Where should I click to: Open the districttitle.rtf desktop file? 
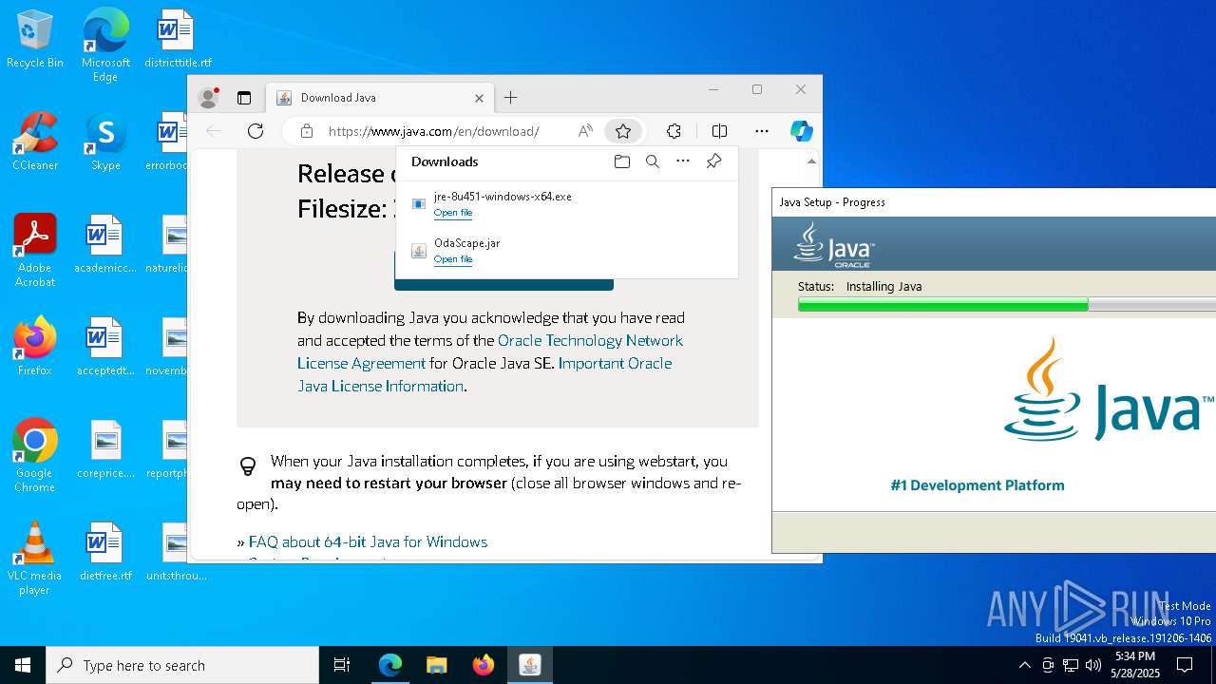click(178, 40)
